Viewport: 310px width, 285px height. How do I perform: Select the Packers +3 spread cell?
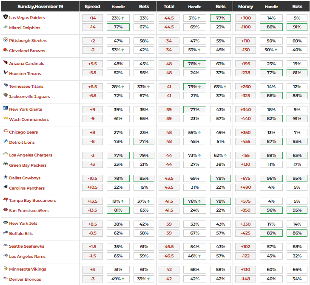point(92,164)
